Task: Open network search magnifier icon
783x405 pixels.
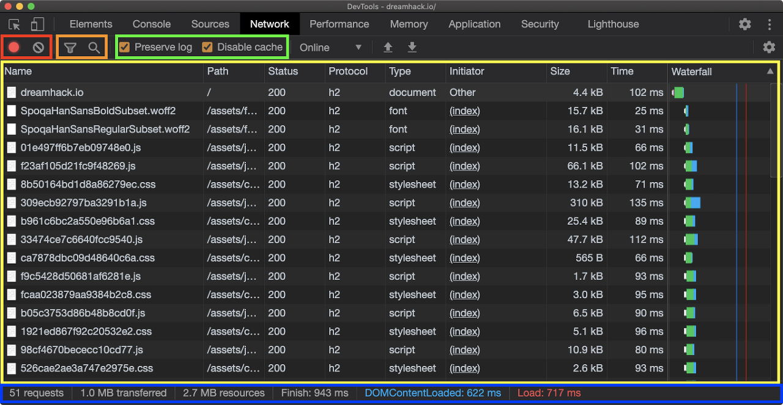Action: (x=94, y=48)
